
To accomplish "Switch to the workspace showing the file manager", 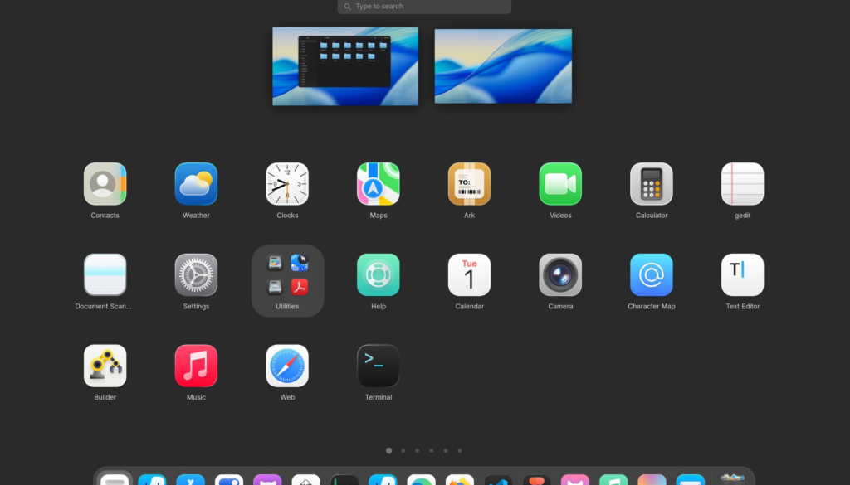I will click(345, 66).
